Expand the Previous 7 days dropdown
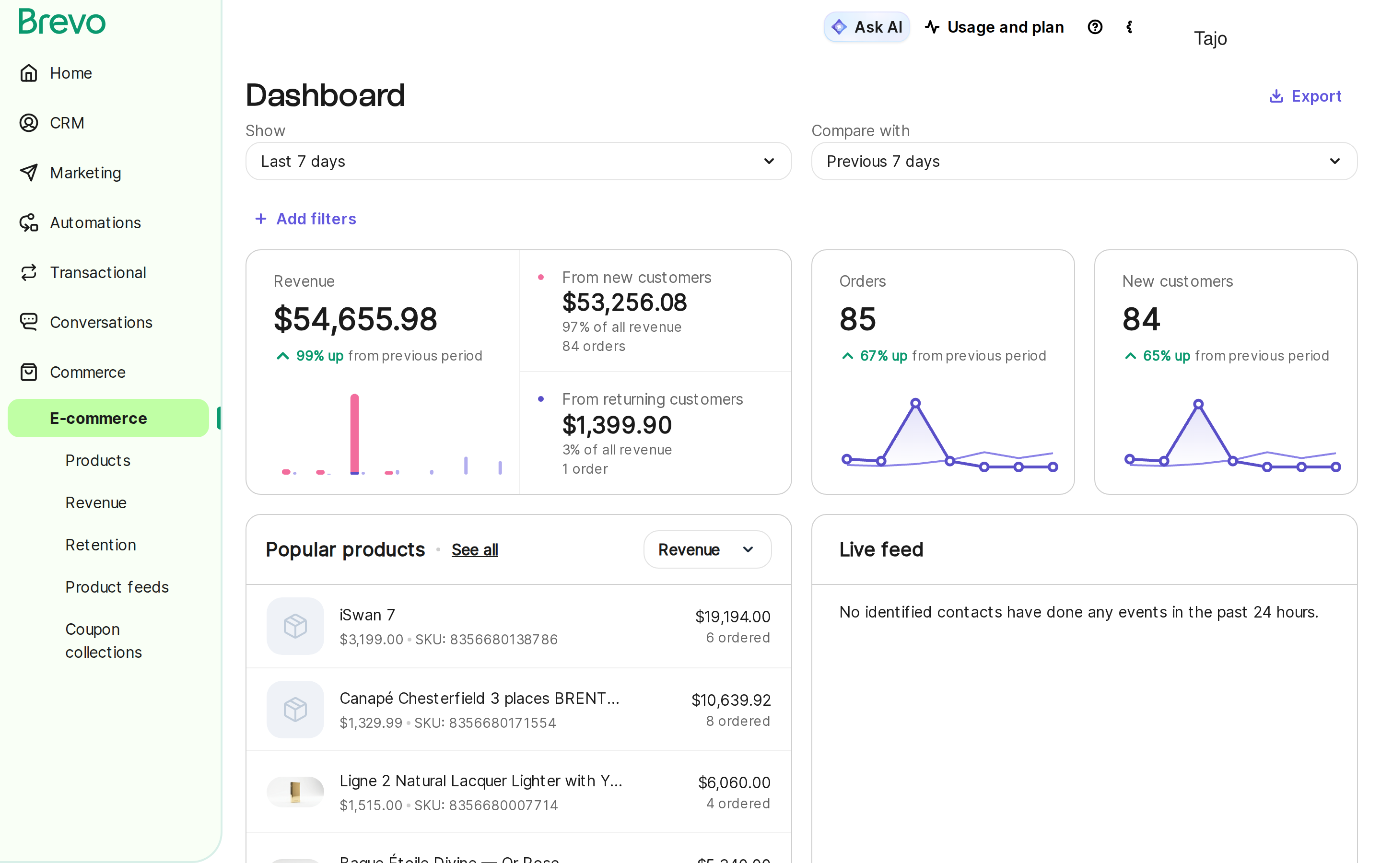This screenshot has width=1381, height=863. point(1084,161)
